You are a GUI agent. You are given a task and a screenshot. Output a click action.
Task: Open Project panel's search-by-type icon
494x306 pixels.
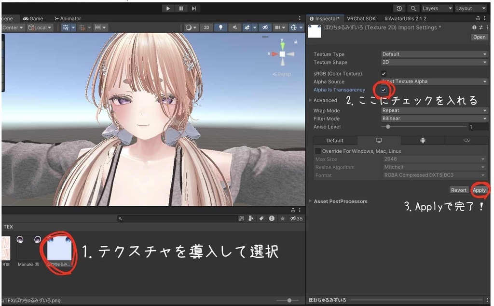point(250,218)
